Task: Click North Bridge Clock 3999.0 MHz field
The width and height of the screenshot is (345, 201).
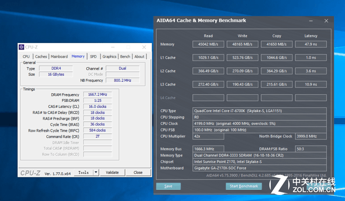Action: pyautogui.click(x=310, y=136)
